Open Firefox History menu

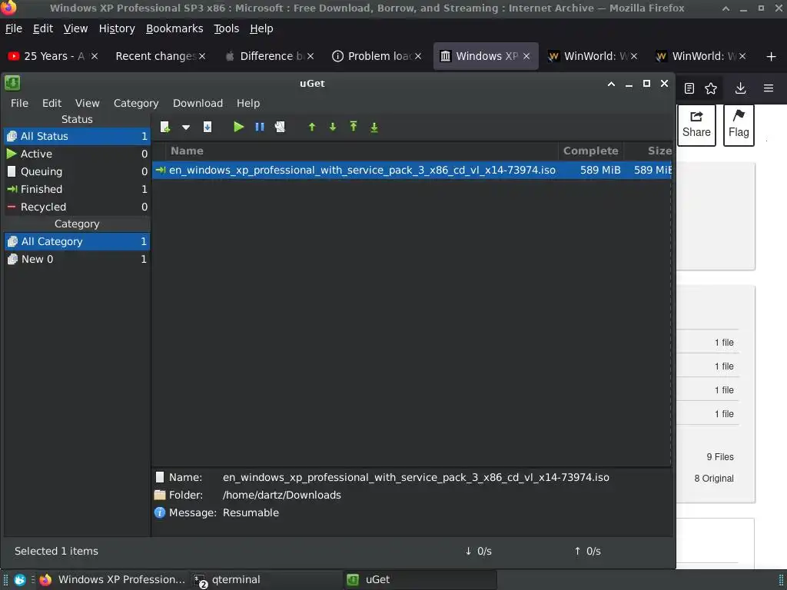(117, 28)
